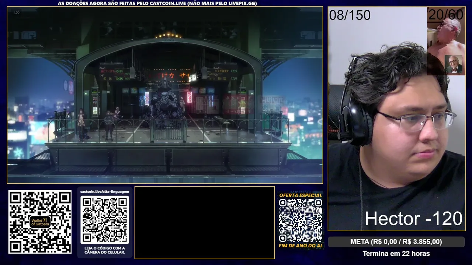The width and height of the screenshot is (472, 265).
Task: Click the Wallet of Satoshi logo in QR
Action: 40,222
